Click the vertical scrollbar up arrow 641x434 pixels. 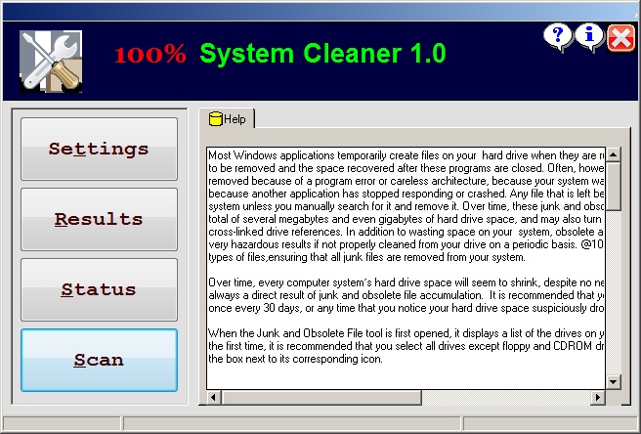click(614, 154)
